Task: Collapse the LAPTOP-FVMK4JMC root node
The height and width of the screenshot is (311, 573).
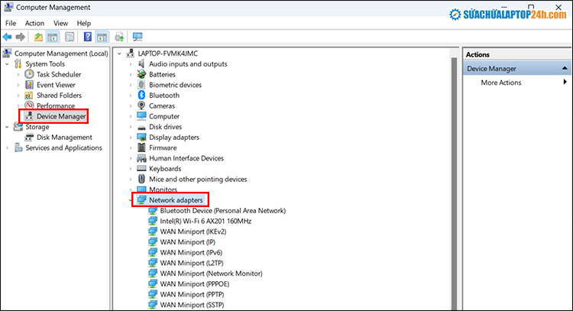Action: click(119, 53)
